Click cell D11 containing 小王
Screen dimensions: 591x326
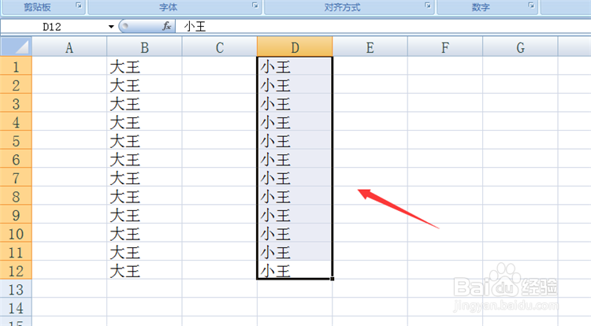(295, 252)
